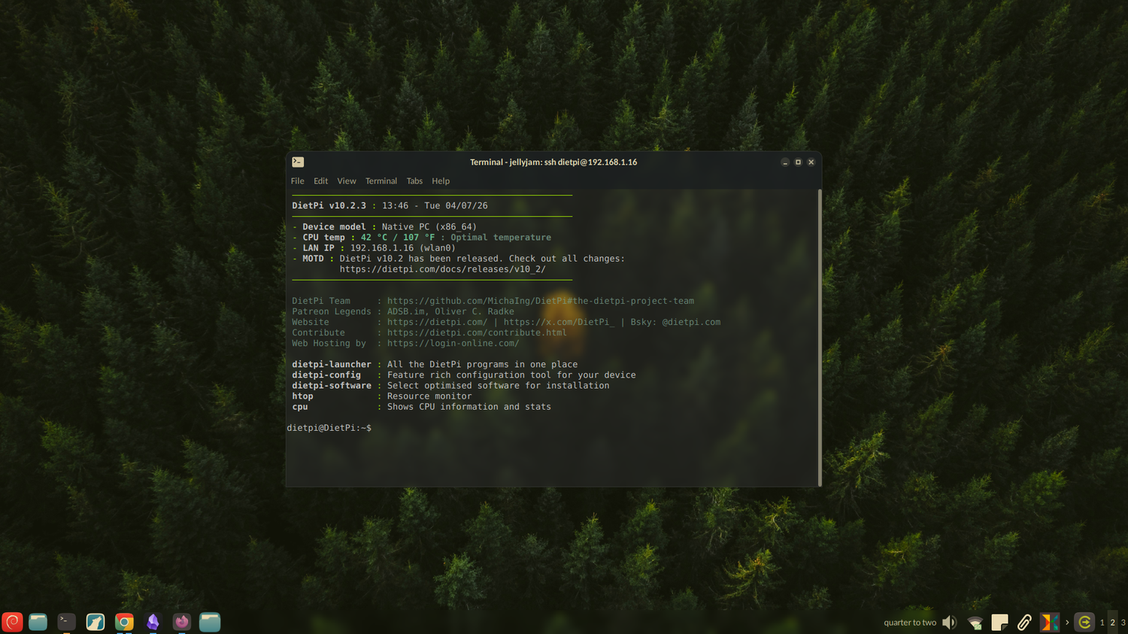Switch to workspace 3
The height and width of the screenshot is (634, 1128).
[1123, 623]
